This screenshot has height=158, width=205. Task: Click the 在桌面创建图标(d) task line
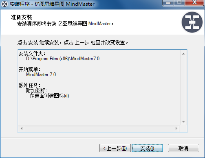[x=49, y=96]
